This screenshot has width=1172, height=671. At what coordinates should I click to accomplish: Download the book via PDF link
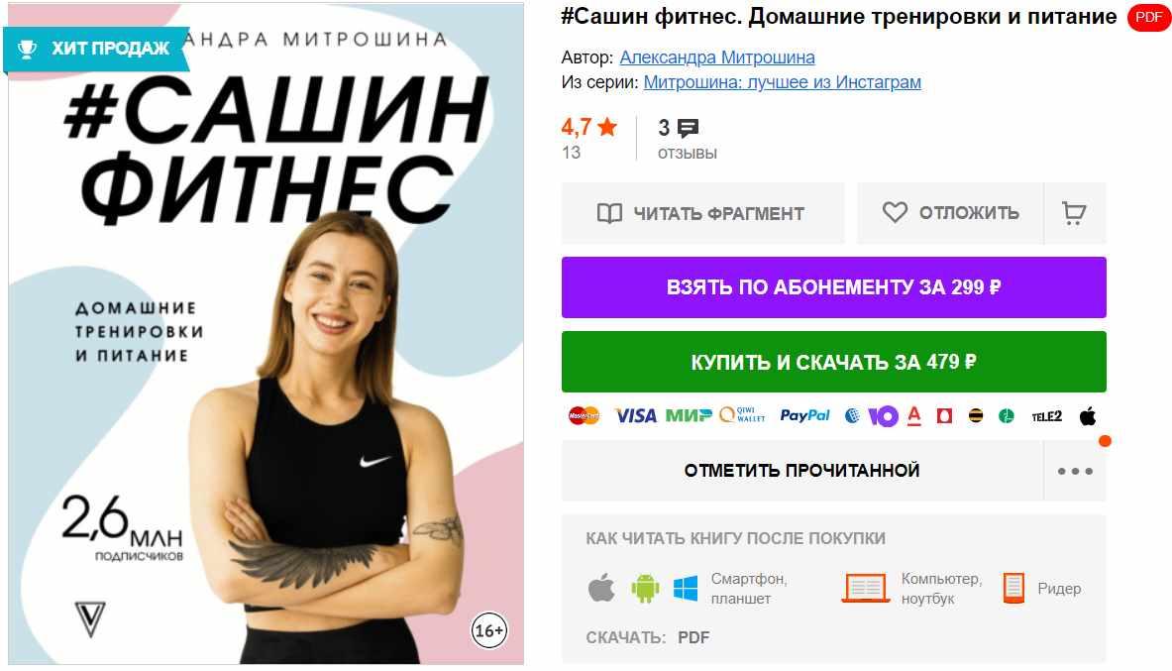click(693, 638)
